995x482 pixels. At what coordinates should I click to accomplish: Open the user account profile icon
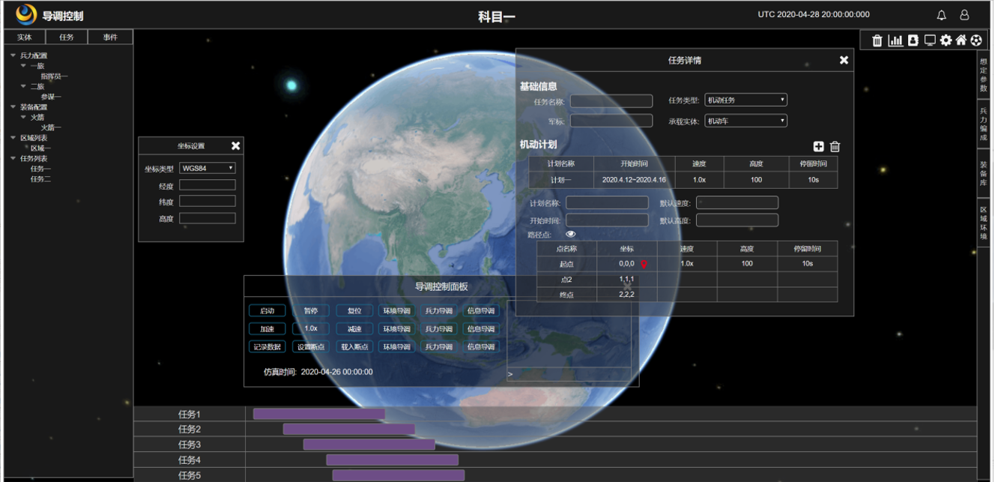pyautogui.click(x=964, y=15)
